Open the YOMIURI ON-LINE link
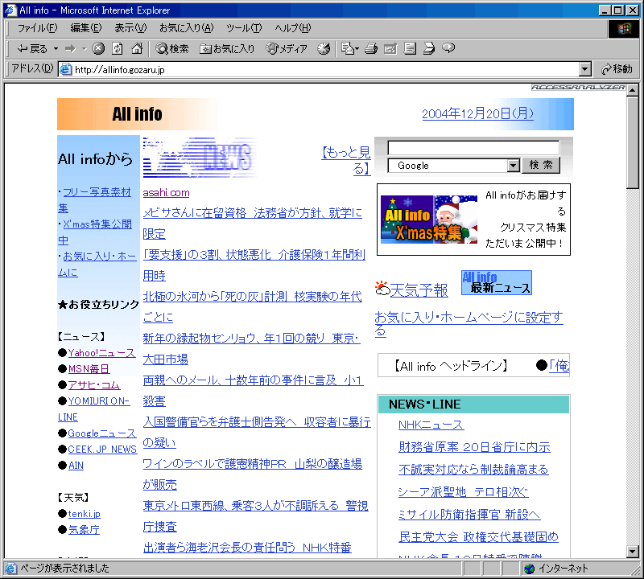The width and height of the screenshot is (644, 579). pyautogui.click(x=94, y=409)
